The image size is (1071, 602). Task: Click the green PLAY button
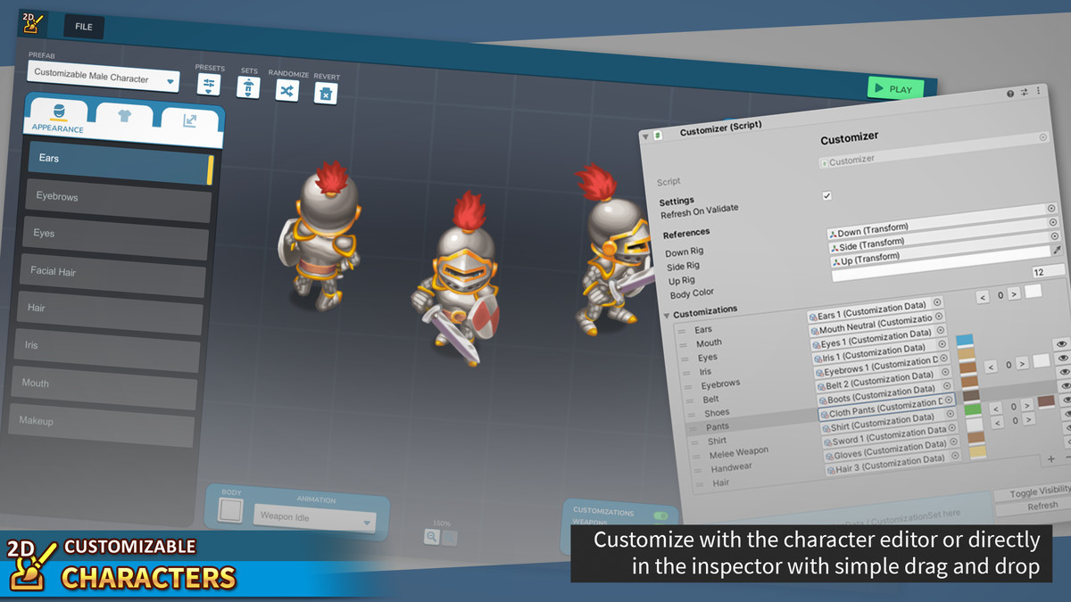(895, 88)
